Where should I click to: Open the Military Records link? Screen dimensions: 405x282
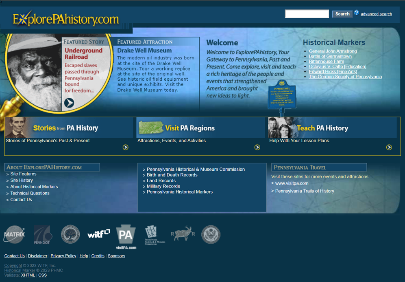tap(163, 187)
